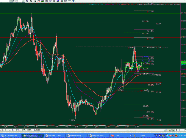This screenshot has width=186, height=138.
Task: Click the red zigzag indicator toolbar icon
Action: click(x=39, y=1)
